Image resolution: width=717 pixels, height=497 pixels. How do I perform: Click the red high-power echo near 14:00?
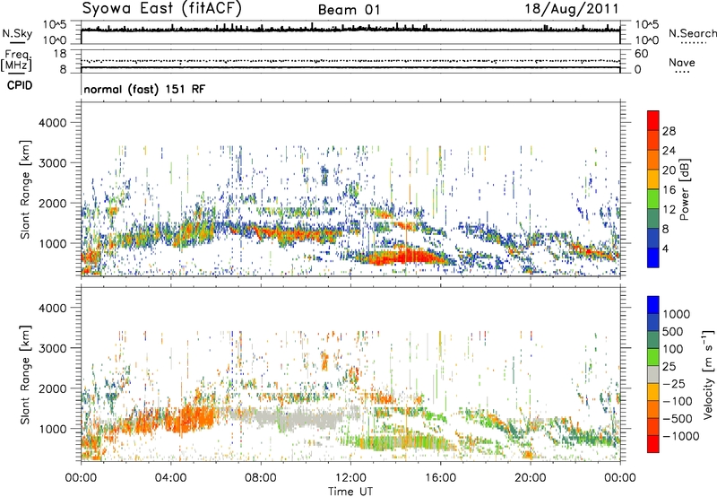click(x=402, y=257)
